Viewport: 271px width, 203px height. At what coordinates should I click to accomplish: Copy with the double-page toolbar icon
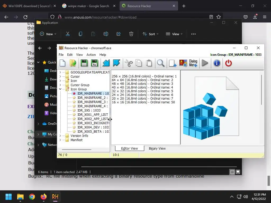click(139, 63)
